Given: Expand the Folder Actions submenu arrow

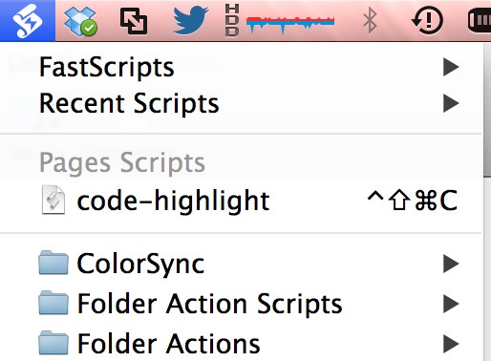Looking at the screenshot, I should 451,344.
